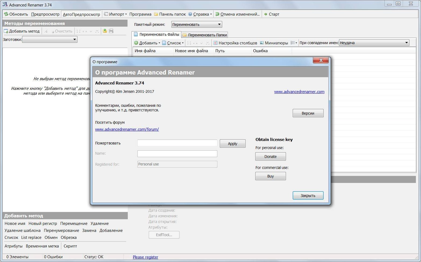
Task: Add the List replace method
Action: (31, 238)
